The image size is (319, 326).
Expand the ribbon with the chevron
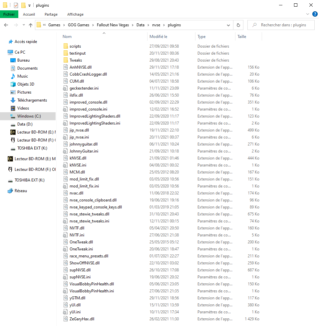coord(308,14)
